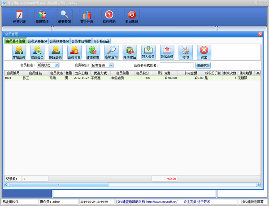The width and height of the screenshot is (269, 206).
Task: Open the 便签记录 notes icon
Action: [19, 17]
